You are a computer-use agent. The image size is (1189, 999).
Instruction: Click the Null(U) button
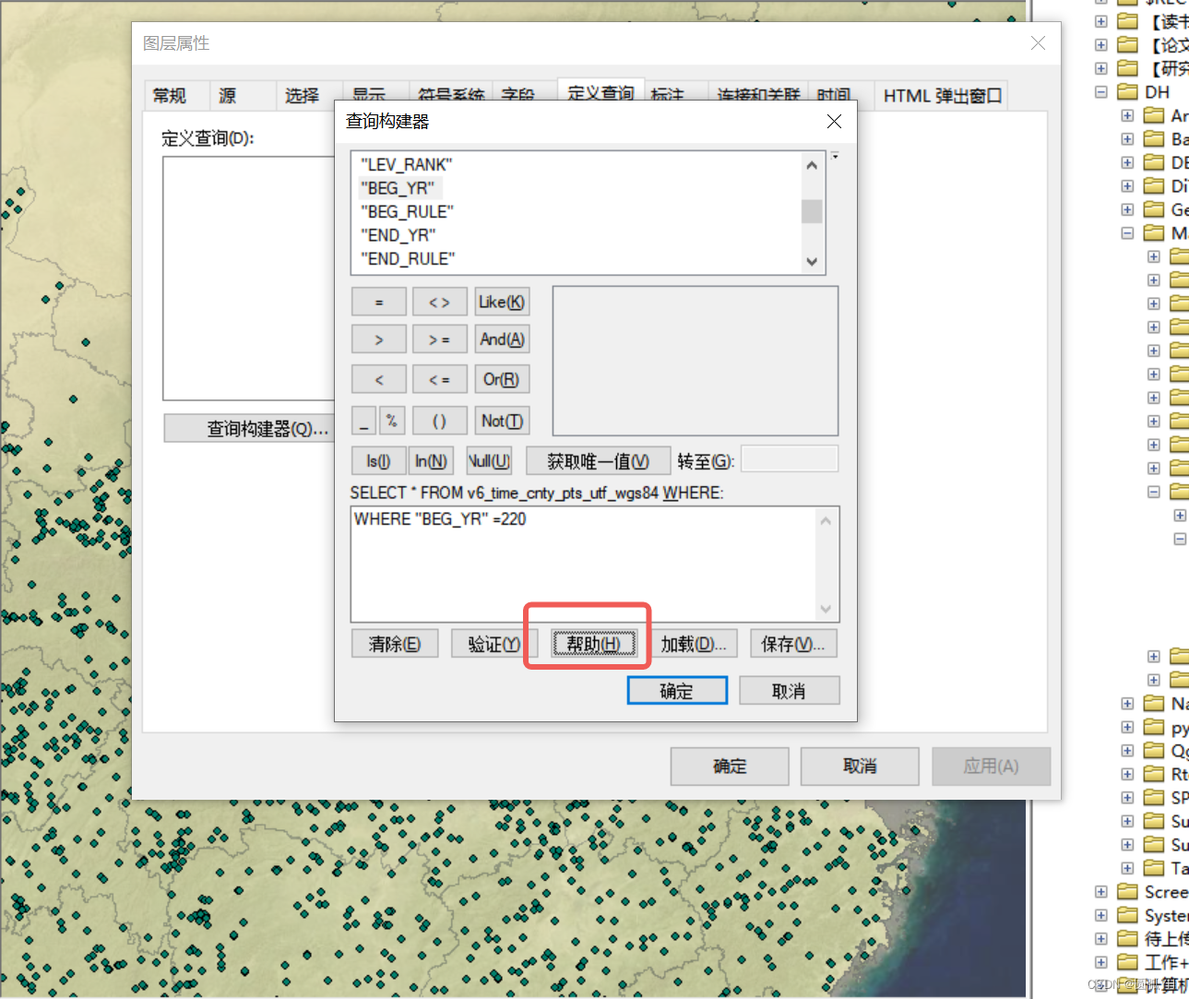pos(489,461)
